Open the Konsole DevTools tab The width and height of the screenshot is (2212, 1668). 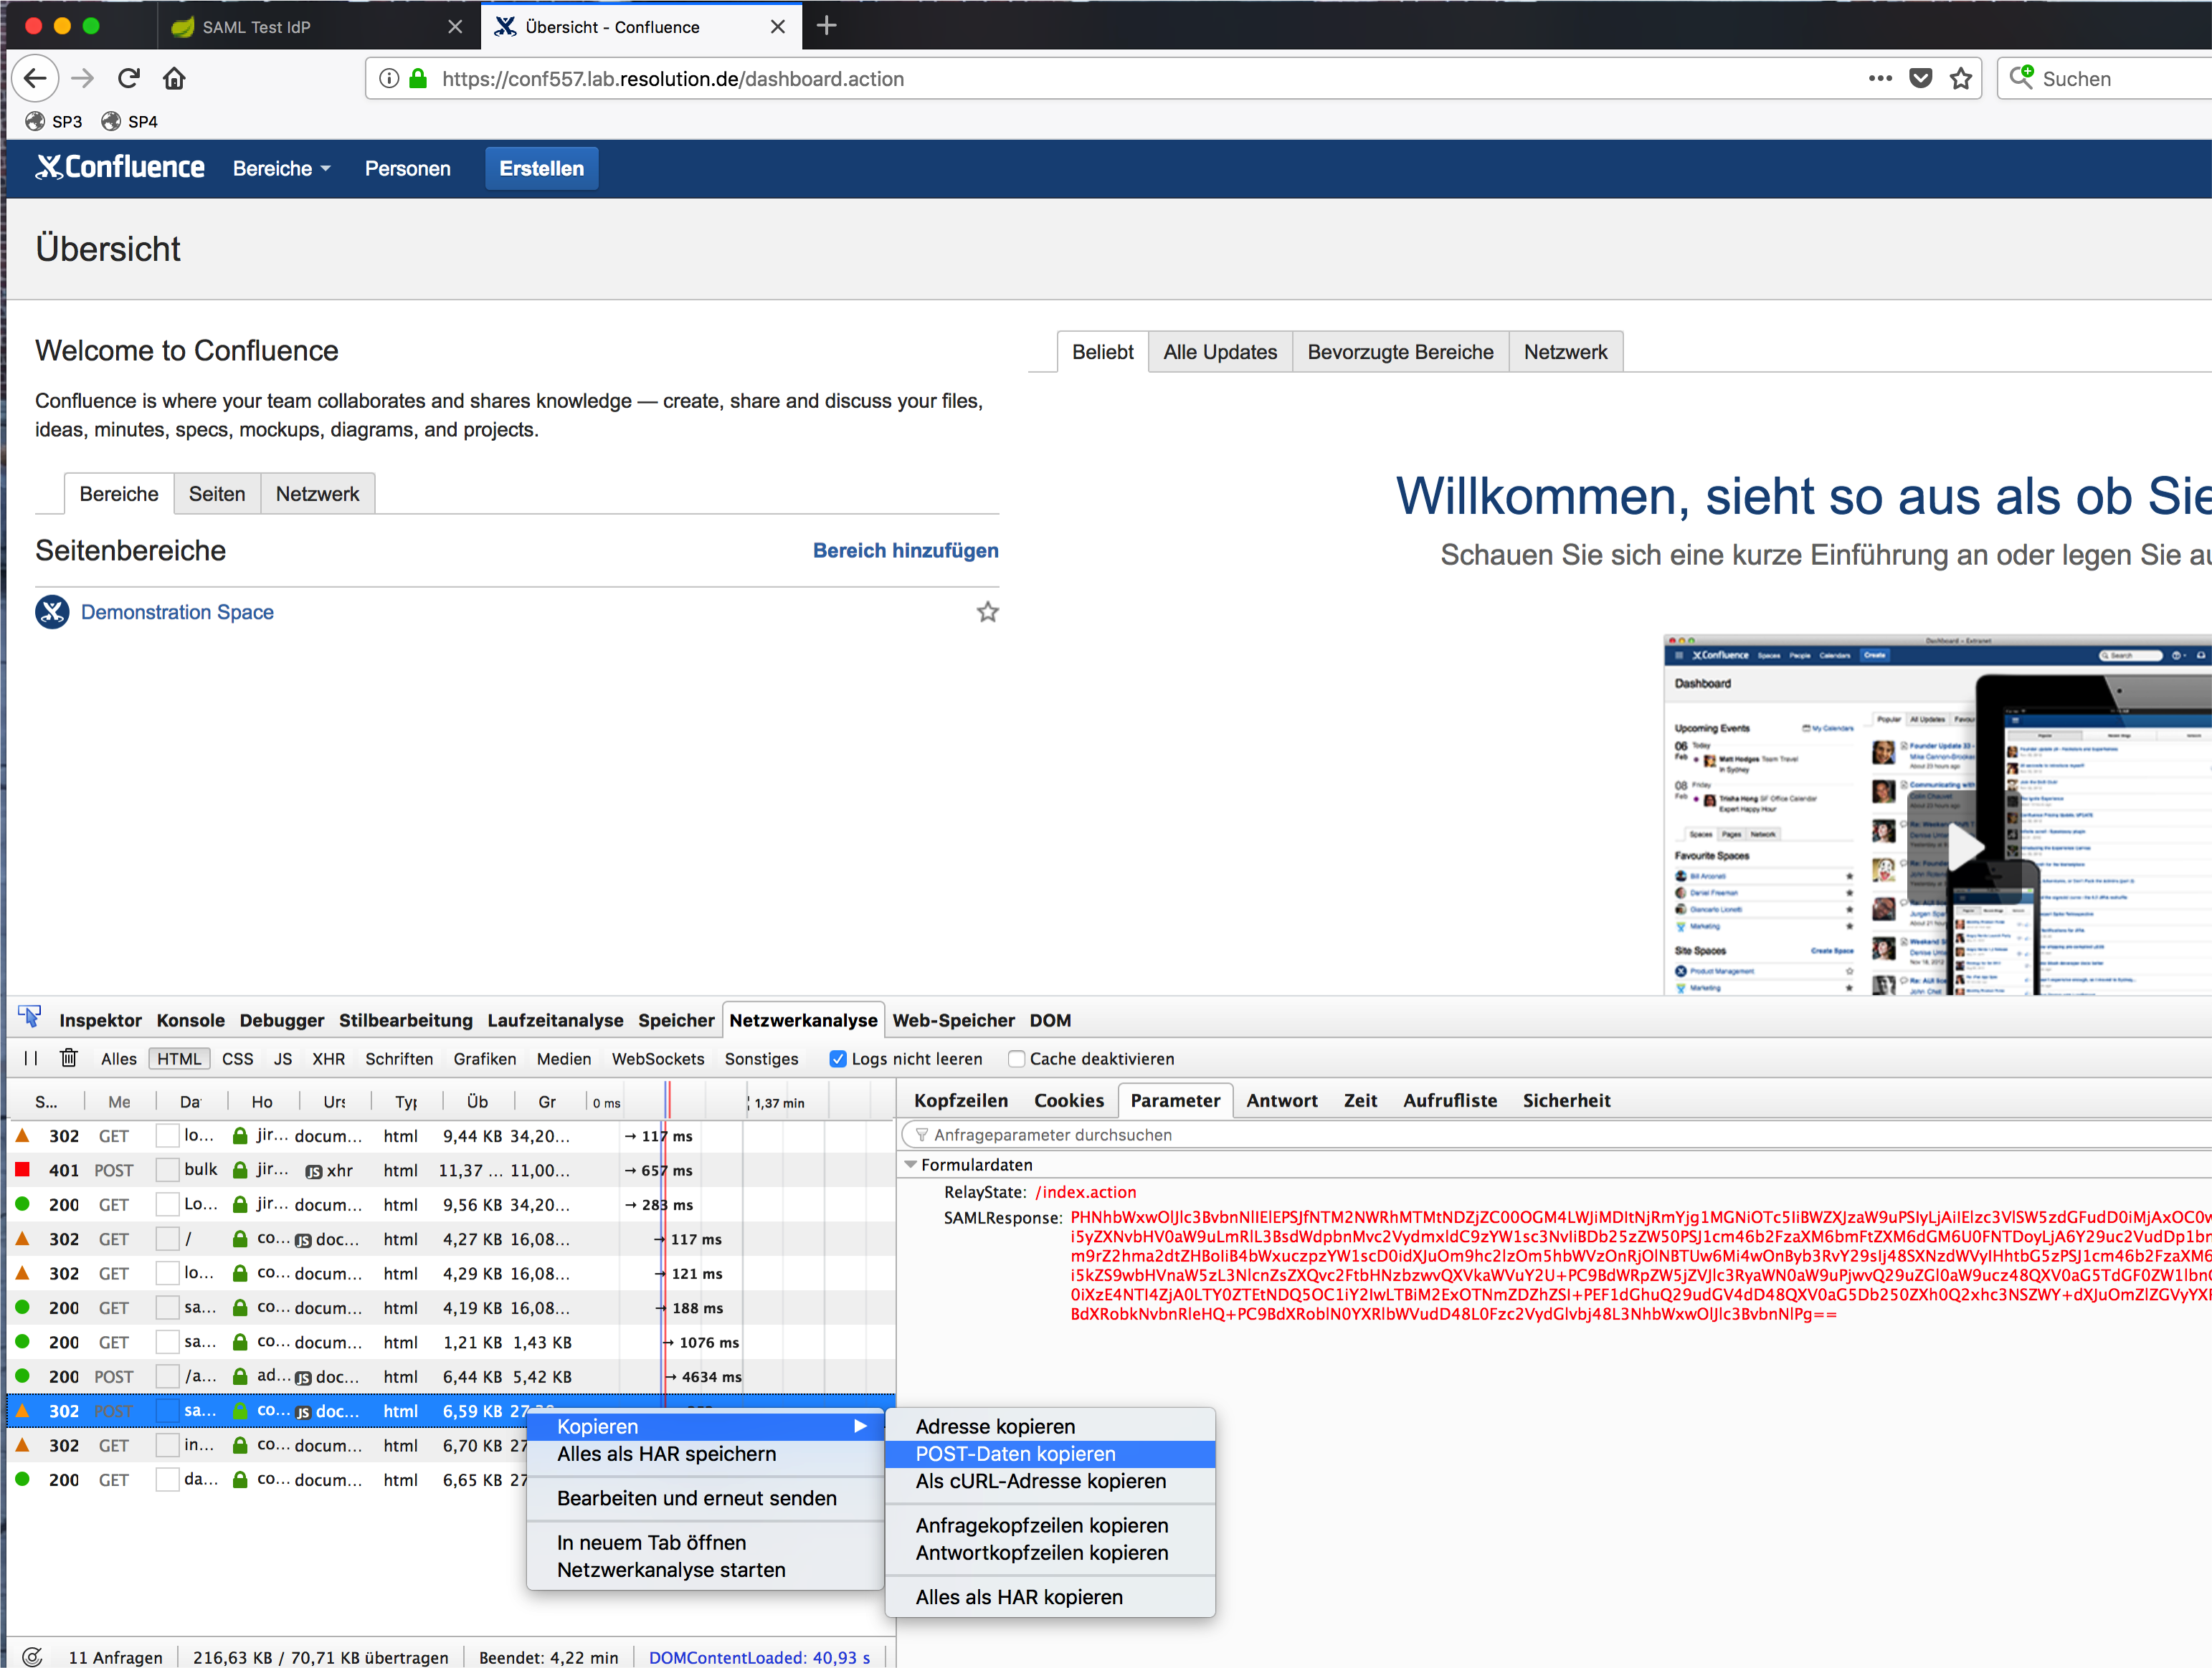[190, 1019]
